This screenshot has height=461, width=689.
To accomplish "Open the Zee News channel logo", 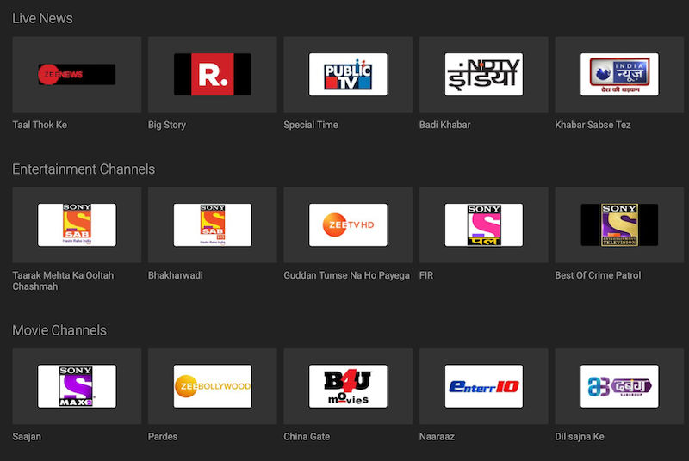I will tap(77, 74).
